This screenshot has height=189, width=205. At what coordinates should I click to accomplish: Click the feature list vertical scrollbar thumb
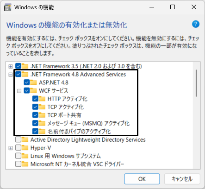pyautogui.click(x=196, y=83)
